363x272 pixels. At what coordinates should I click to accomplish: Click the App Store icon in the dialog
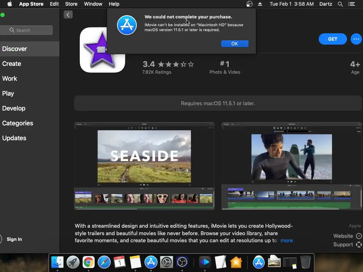pos(127,25)
